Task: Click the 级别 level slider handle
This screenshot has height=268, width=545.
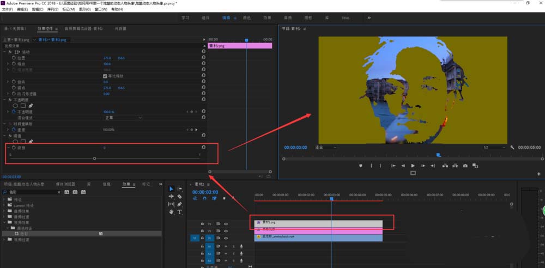Action: pos(95,159)
